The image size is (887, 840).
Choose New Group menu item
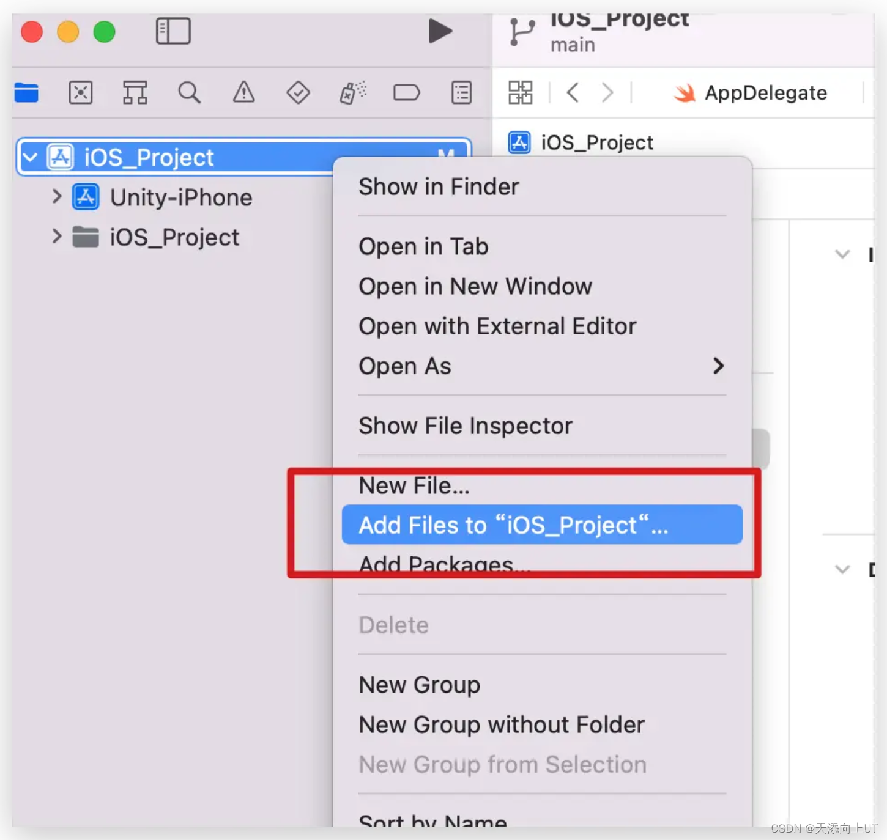pos(419,685)
